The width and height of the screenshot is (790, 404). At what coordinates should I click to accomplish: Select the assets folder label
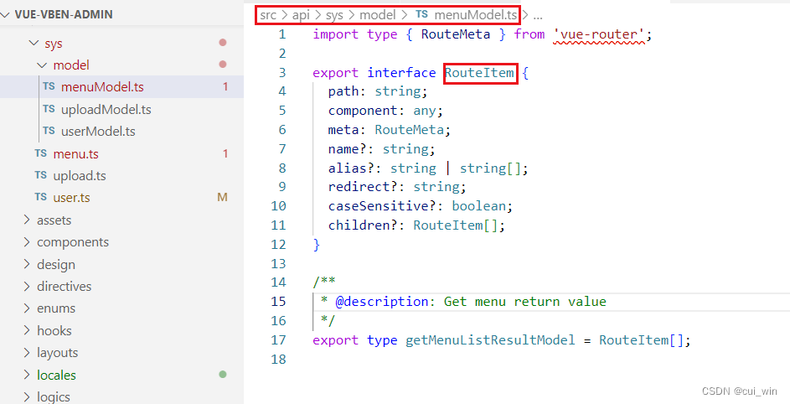coord(54,220)
